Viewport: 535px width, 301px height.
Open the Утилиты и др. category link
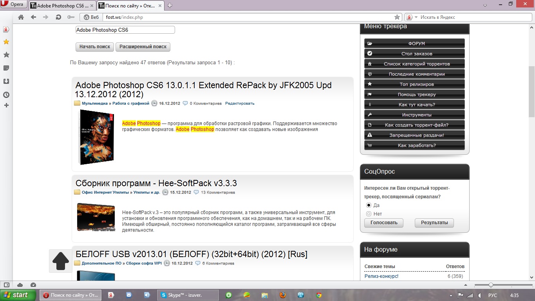[x=146, y=192]
